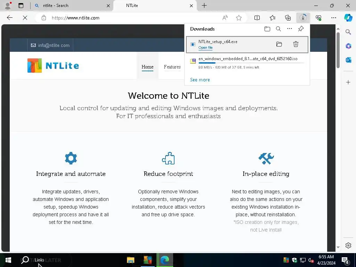Viewport: 356px width, 267px height.
Task: Click the Home menu item on NTLite site
Action: point(147,67)
